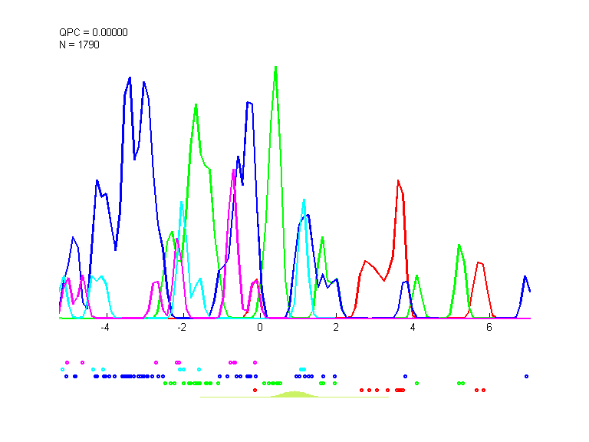
Task: Click the QPC = 0.00000 text label
Action: coord(94,32)
